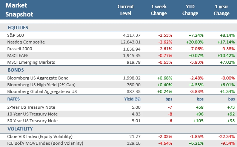
Task: Select the 10-Year US Treasury Note label
Action: [x=32, y=114]
